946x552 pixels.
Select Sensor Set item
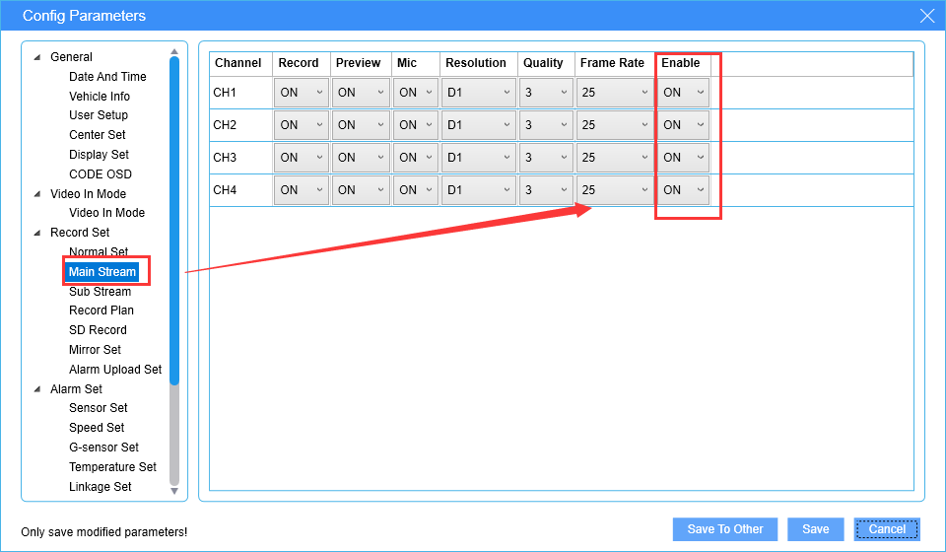pos(99,408)
